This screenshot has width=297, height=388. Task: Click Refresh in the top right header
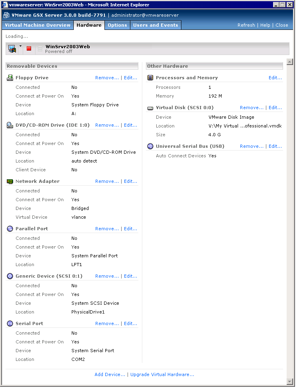tap(246, 25)
